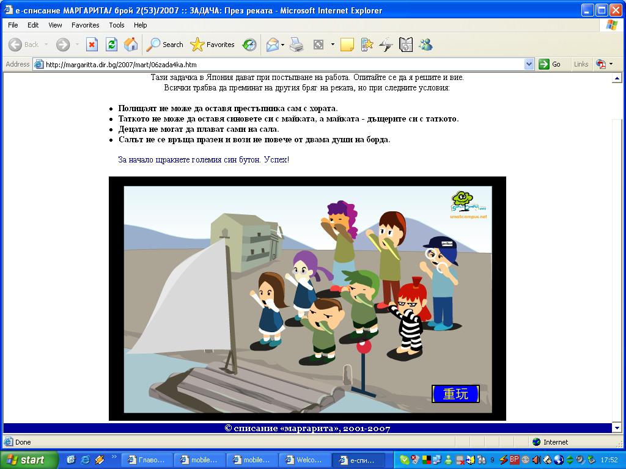Switch to the 'е-спи...' taskbar window
Image resolution: width=626 pixels, height=469 pixels.
click(x=358, y=460)
